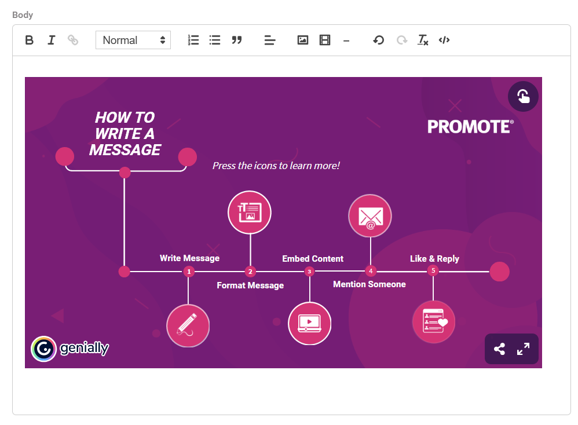The width and height of the screenshot is (578, 425).
Task: Undo the last edit
Action: 379,40
